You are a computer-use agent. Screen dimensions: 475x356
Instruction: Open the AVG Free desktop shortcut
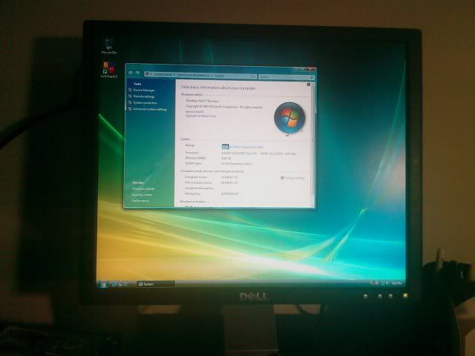(110, 70)
